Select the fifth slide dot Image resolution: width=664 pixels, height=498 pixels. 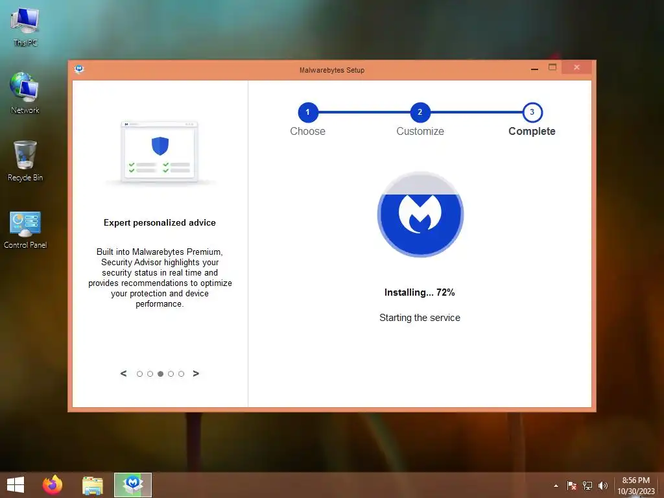click(182, 374)
